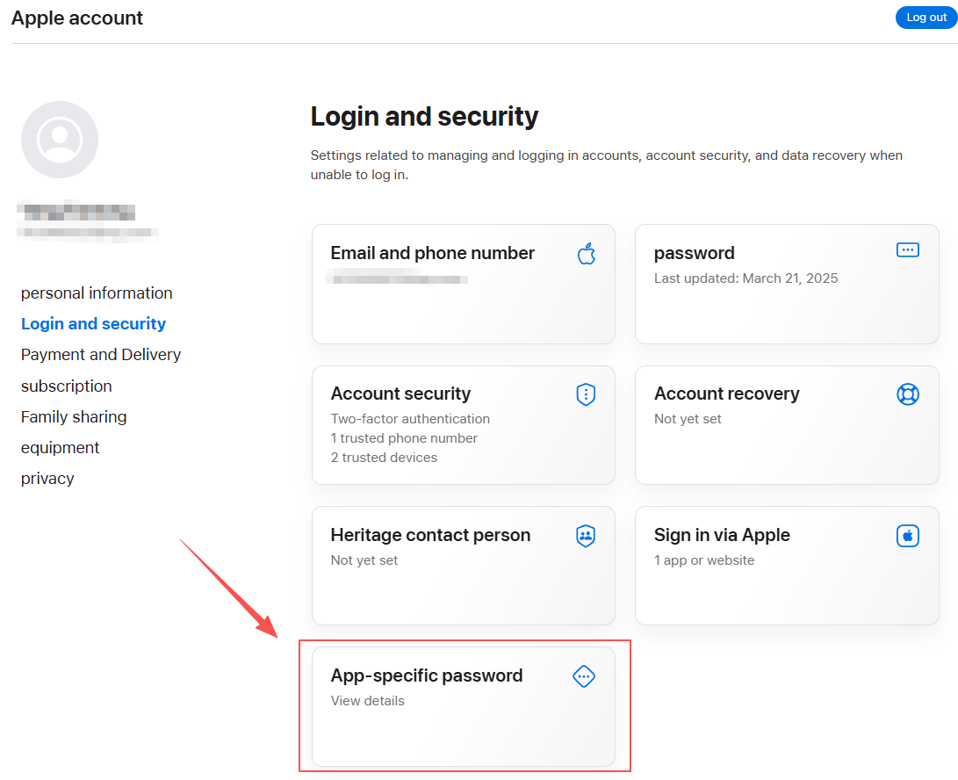The width and height of the screenshot is (958, 780).
Task: Open Family sharing settings
Action: (x=74, y=417)
